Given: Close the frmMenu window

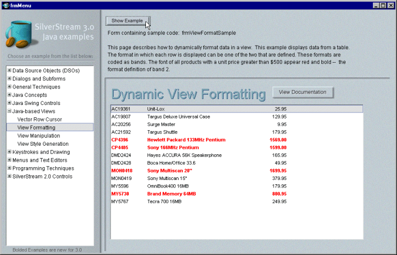Looking at the screenshot, I should (x=391, y=5).
